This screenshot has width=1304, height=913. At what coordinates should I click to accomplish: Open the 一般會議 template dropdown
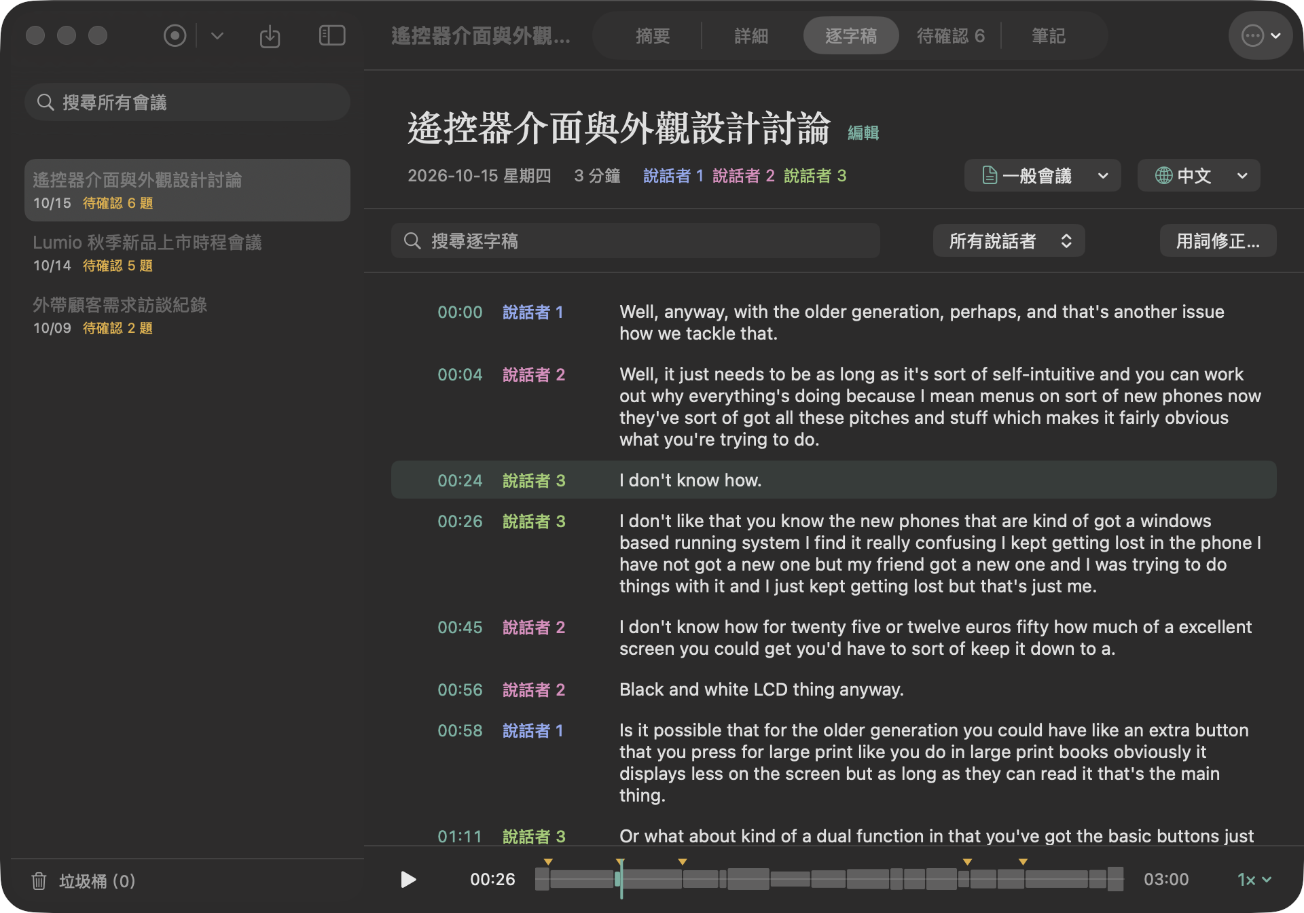click(1043, 176)
